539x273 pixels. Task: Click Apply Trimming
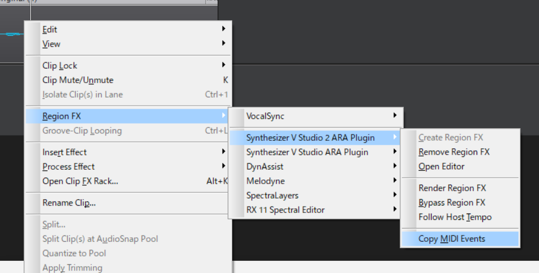128,267
